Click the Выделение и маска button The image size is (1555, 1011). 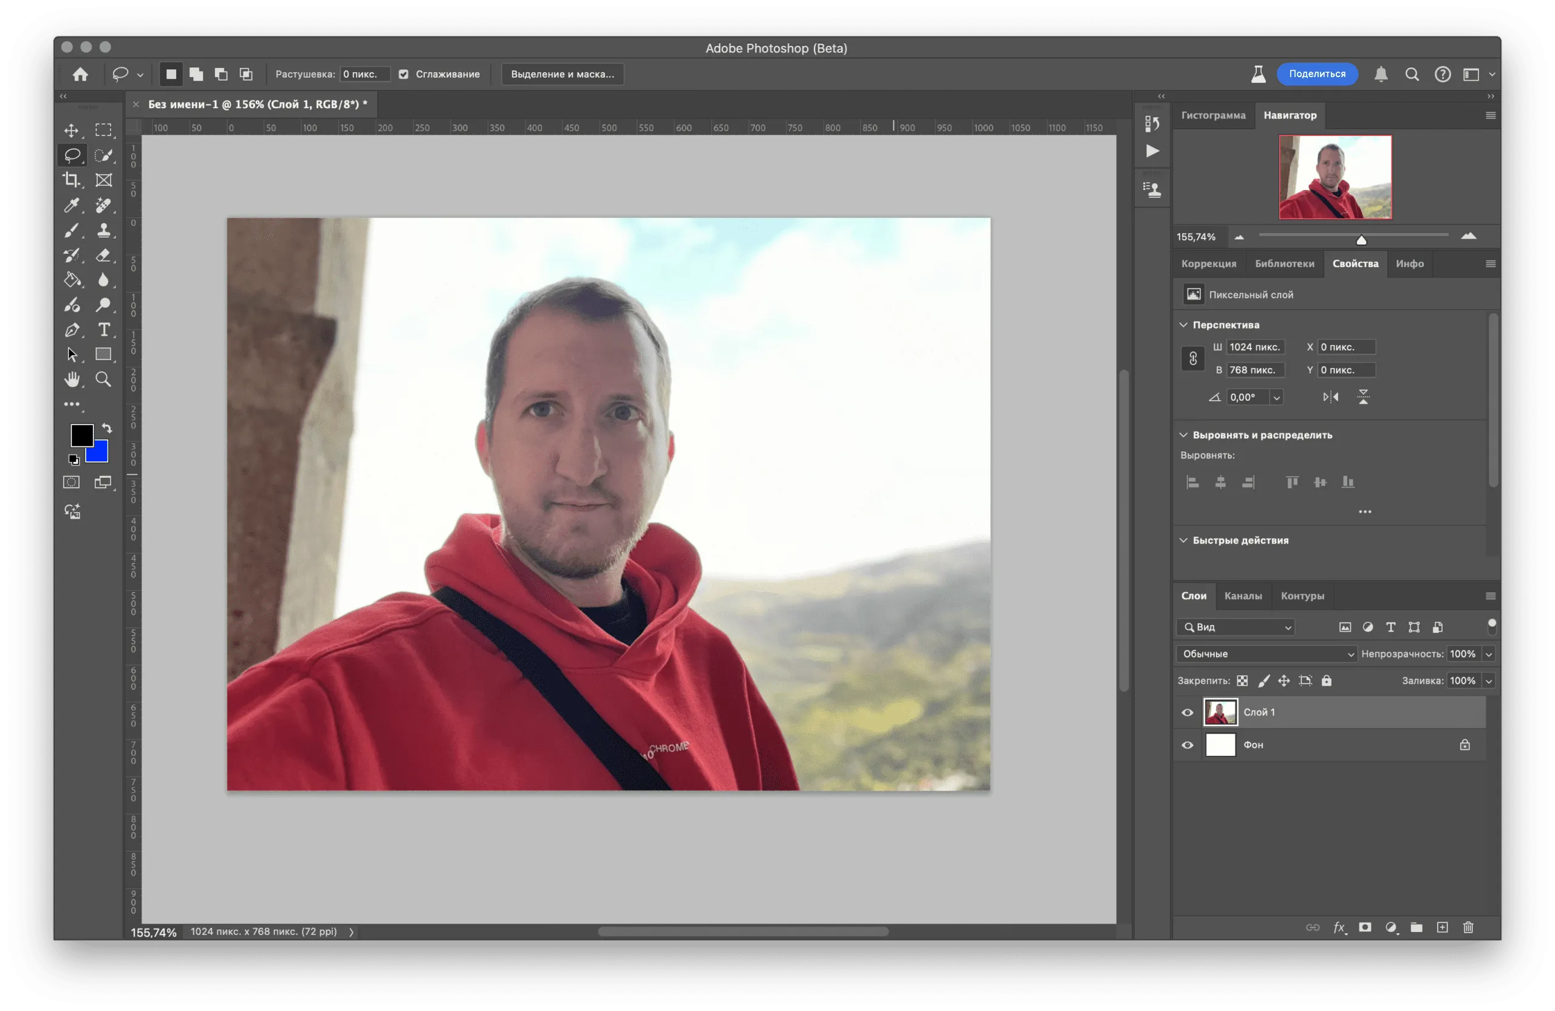(x=562, y=75)
